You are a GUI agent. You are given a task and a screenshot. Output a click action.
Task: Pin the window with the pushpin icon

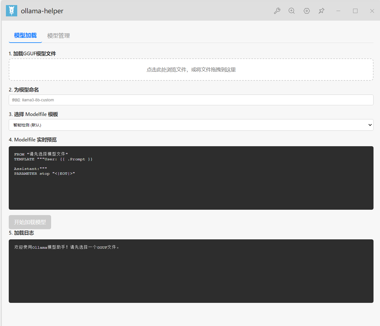(x=321, y=11)
